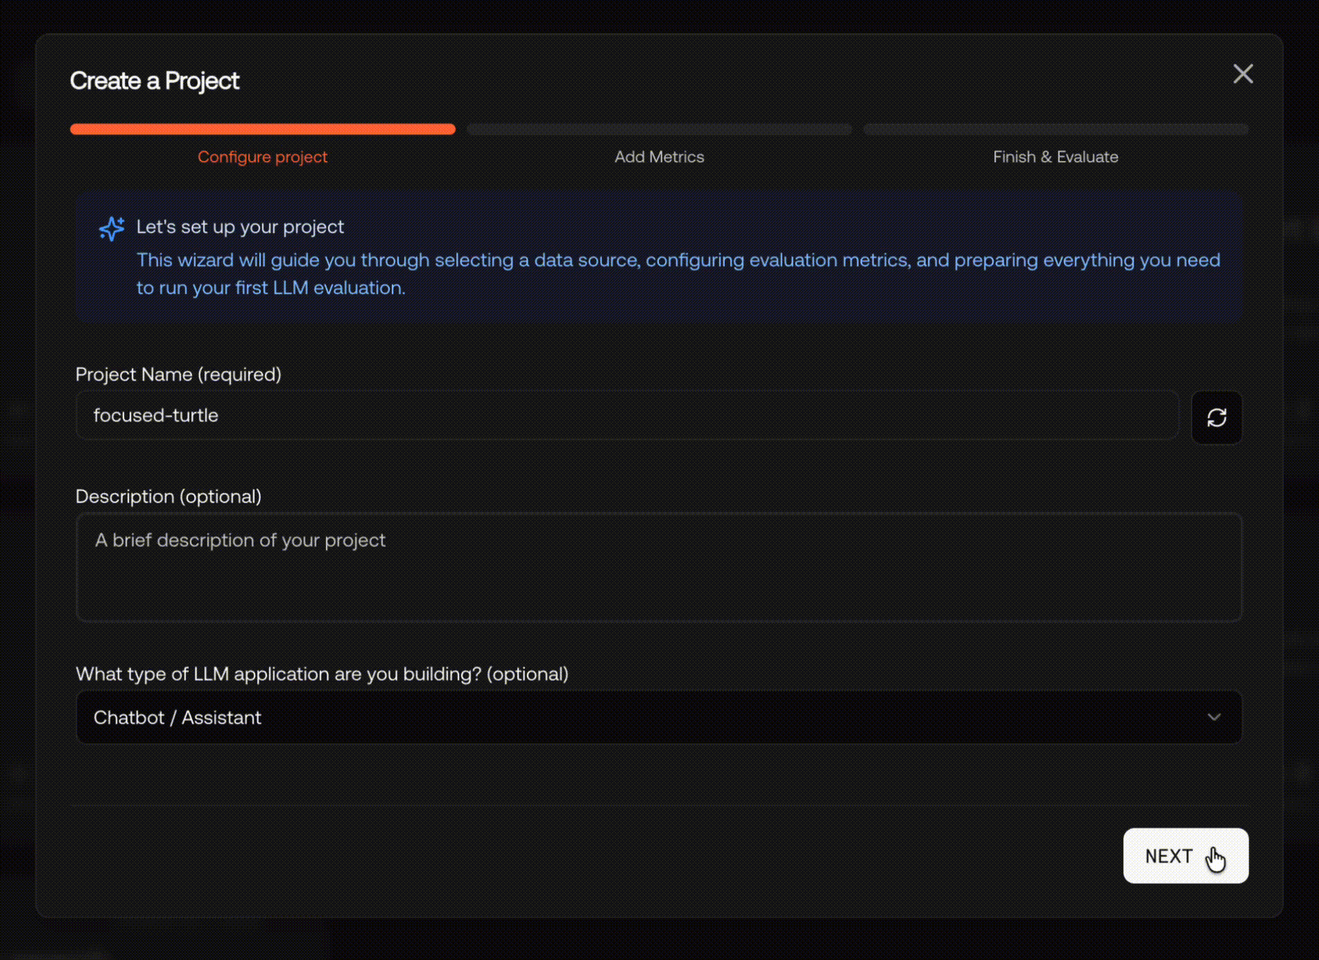Open the LLM application type dropdown
The width and height of the screenshot is (1319, 960).
tap(659, 717)
